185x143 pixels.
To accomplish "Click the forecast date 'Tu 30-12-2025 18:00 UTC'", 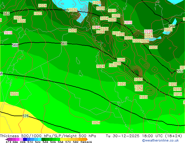I will click(x=134, y=136).
